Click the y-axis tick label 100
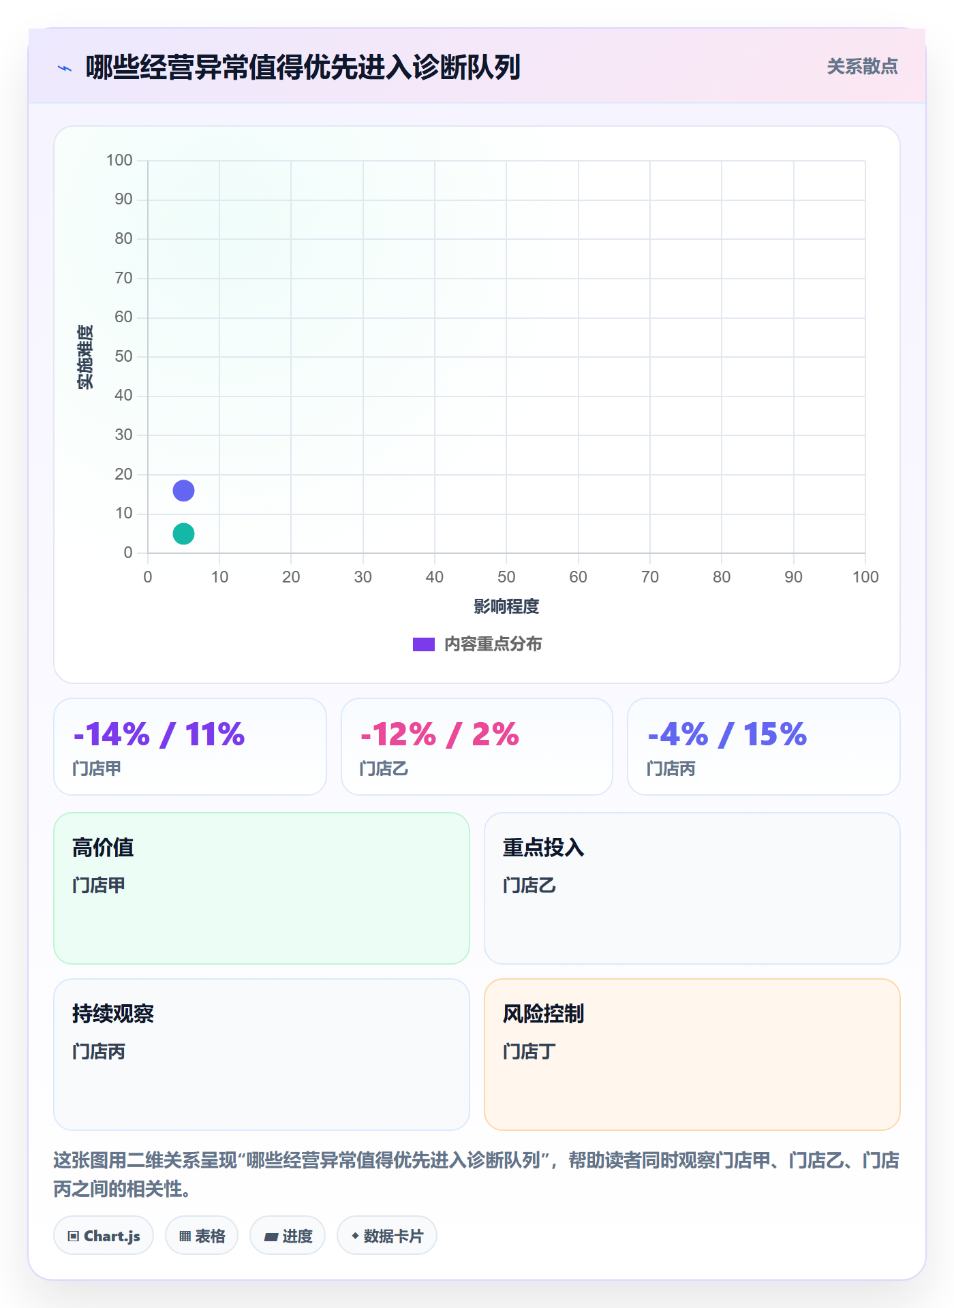The image size is (954, 1308). pos(119,160)
